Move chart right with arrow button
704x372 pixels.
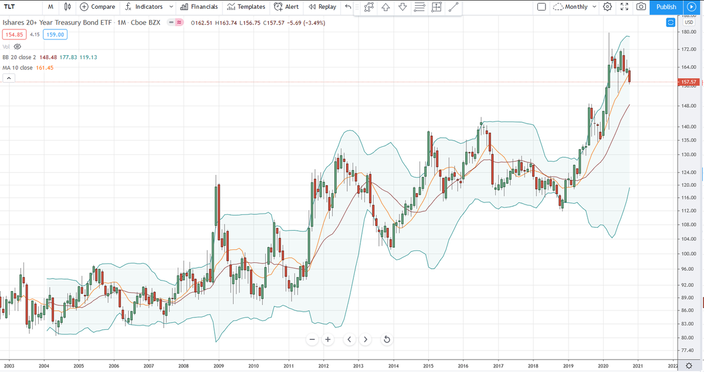click(x=365, y=339)
